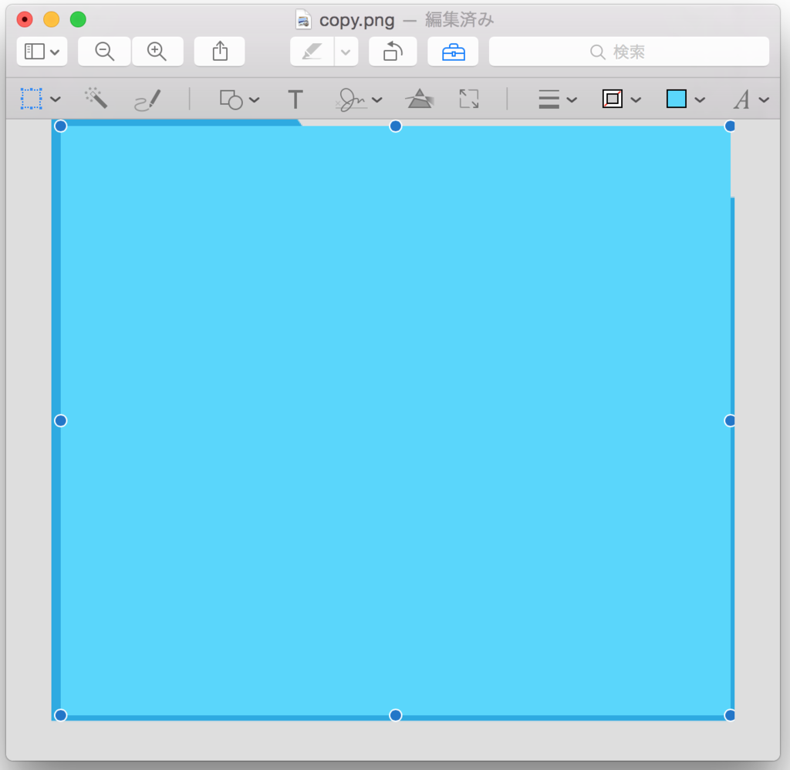Expand the Shapes dropdown chevron
790x770 pixels.
tap(255, 100)
